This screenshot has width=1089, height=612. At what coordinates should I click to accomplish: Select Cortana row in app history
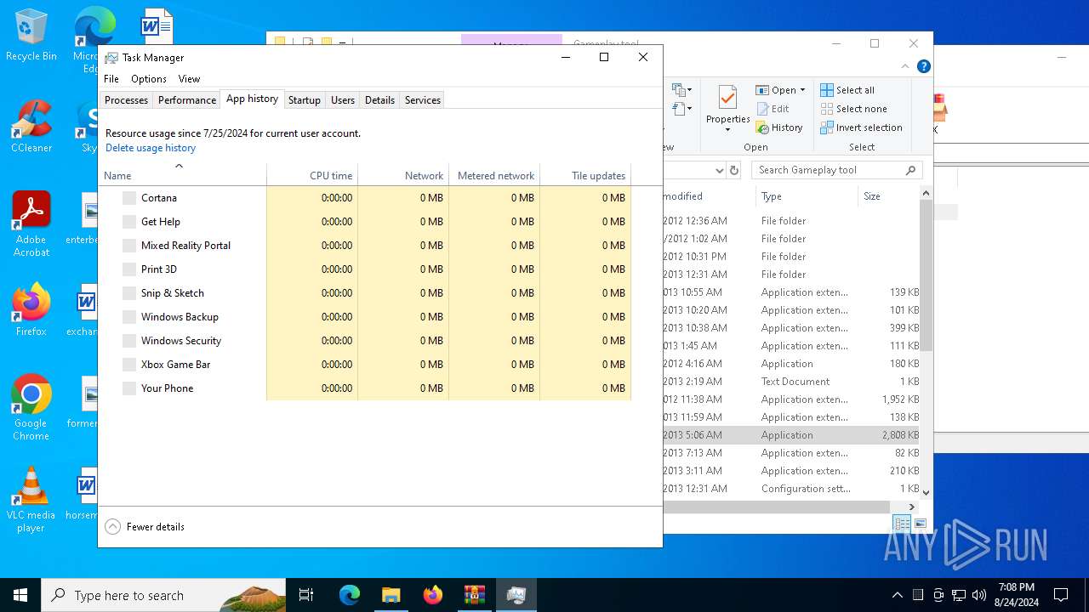365,197
